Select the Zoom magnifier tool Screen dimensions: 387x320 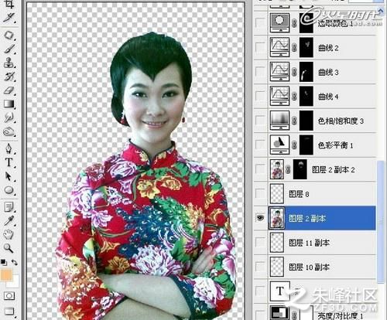click(x=9, y=248)
